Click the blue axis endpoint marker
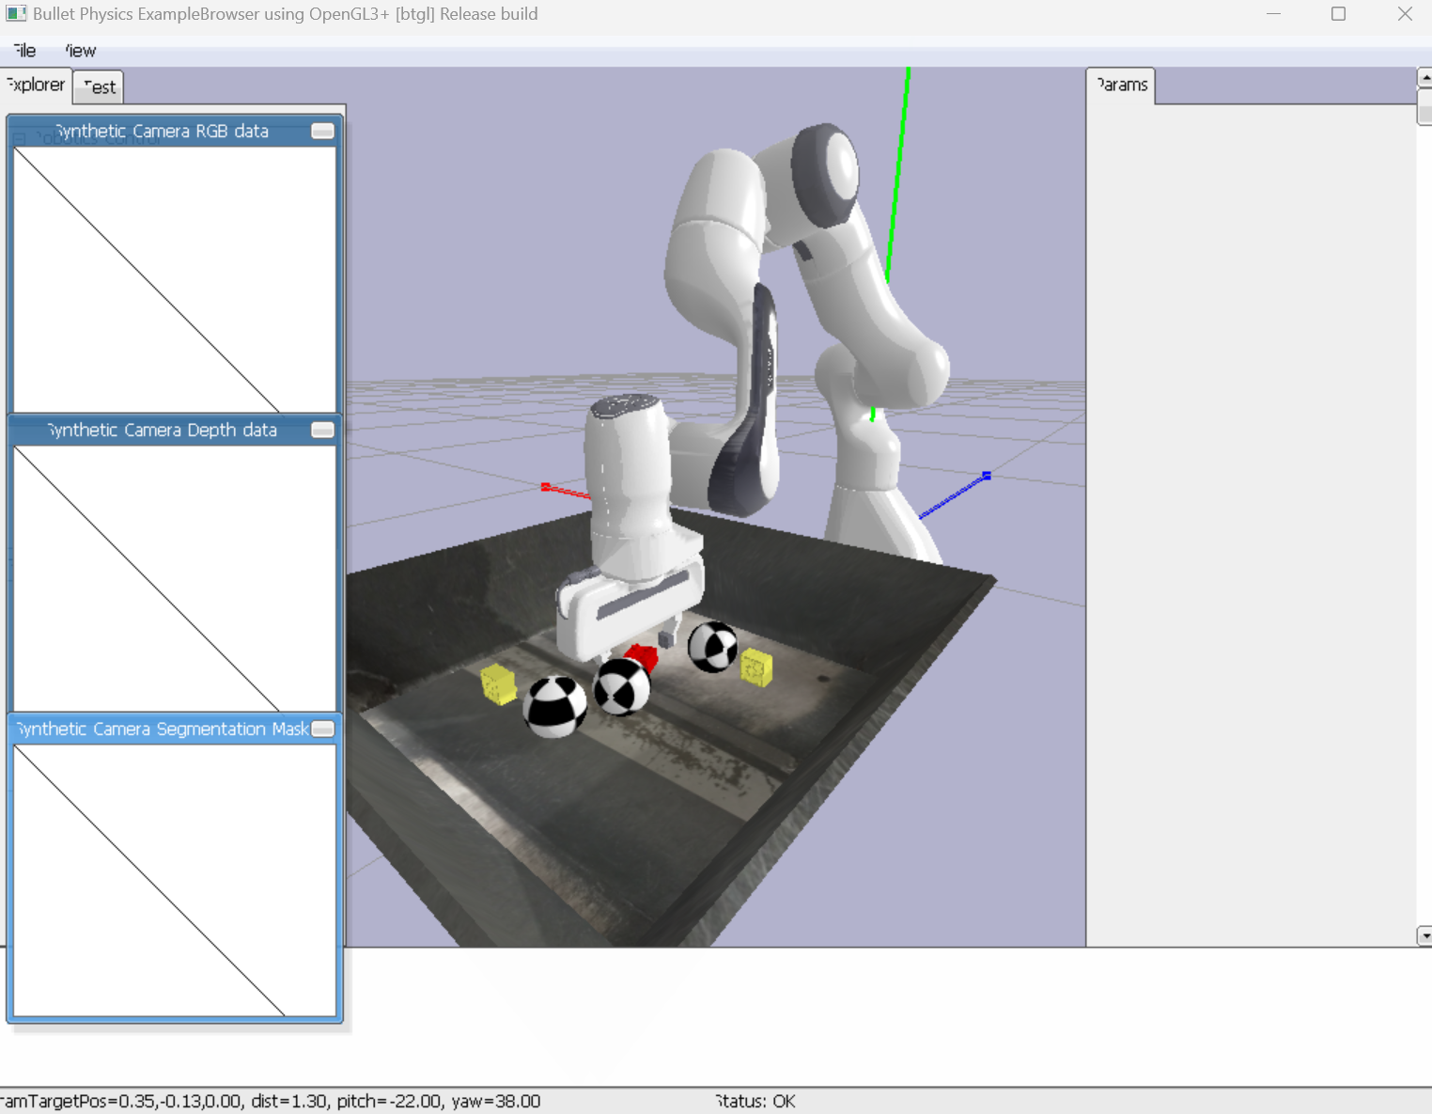 [987, 476]
